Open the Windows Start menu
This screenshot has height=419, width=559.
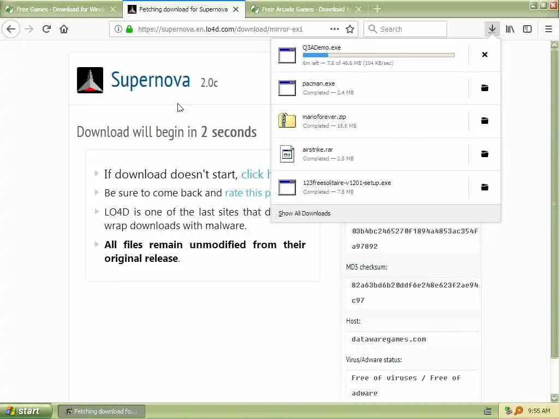click(26, 411)
